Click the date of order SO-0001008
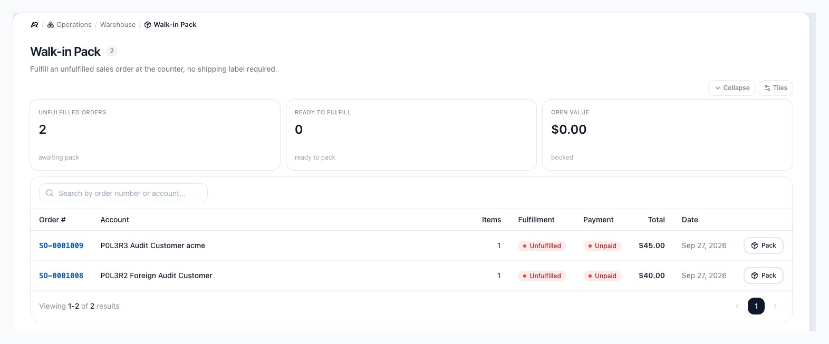Viewport: 829px width, 344px height. pos(704,276)
